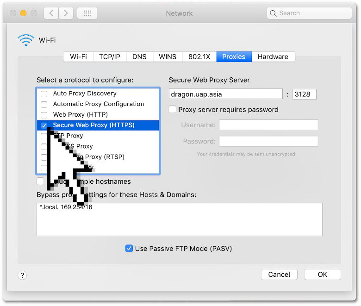Select Auto Proxy Discovery row text

[x=85, y=94]
